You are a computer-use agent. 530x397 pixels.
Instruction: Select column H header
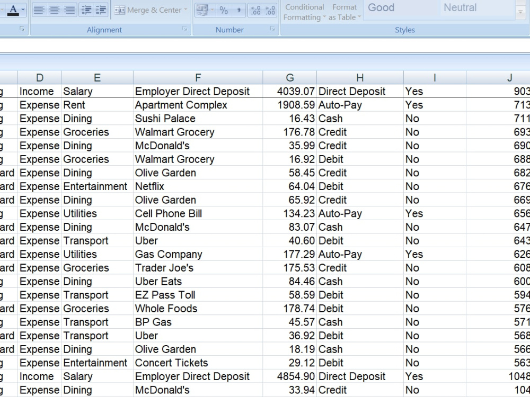[360, 78]
